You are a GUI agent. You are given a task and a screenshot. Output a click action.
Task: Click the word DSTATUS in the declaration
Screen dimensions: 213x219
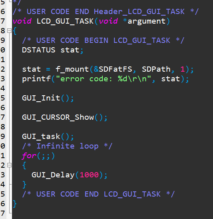(x=39, y=50)
